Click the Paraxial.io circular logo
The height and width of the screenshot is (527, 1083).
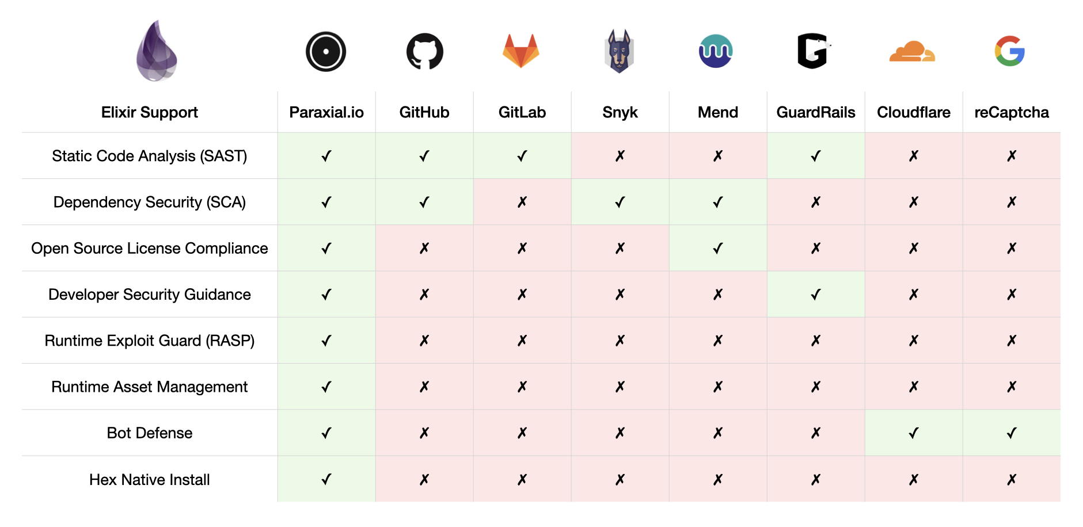[326, 51]
